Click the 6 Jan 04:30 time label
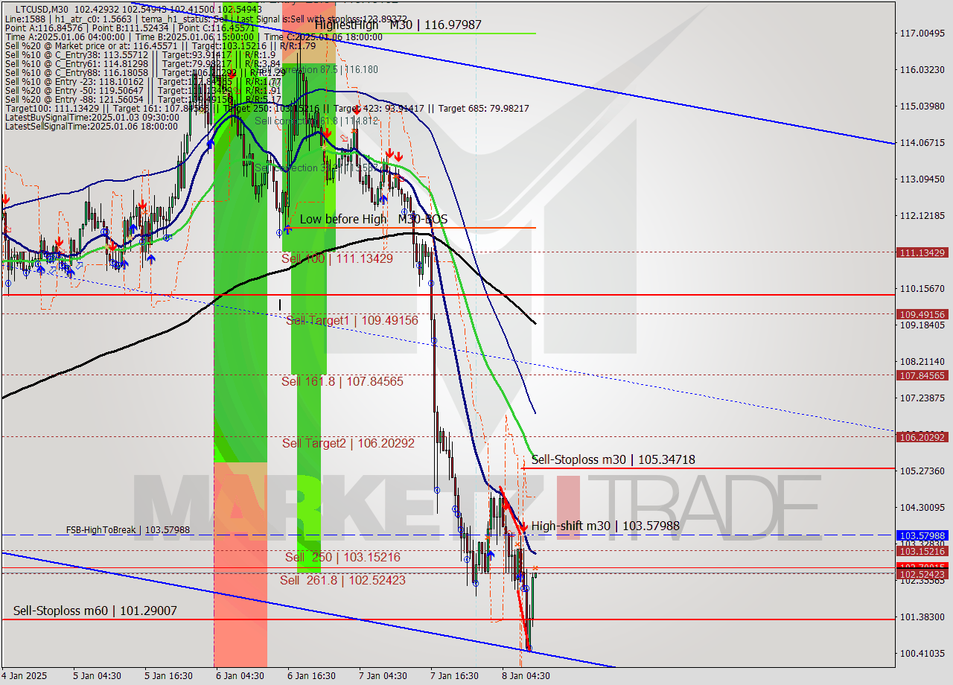The height and width of the screenshot is (685, 953). point(240,676)
